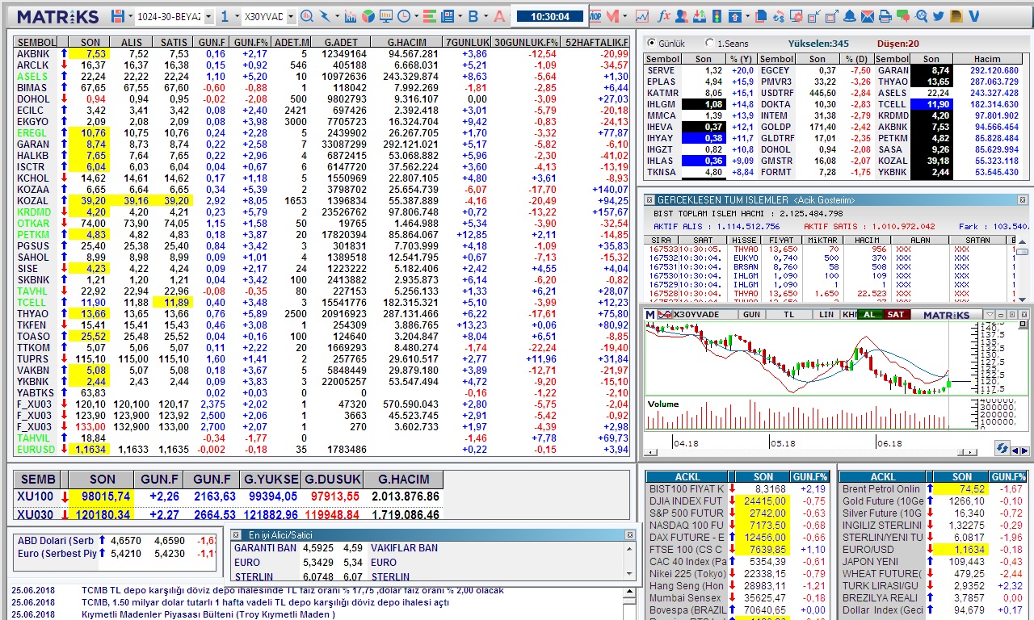Click the printer icon

point(885,16)
